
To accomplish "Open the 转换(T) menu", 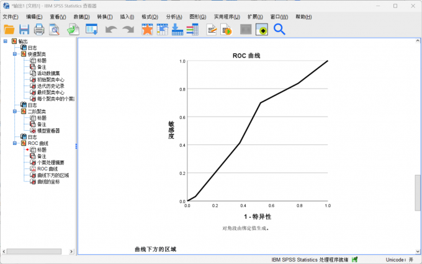I will point(105,17).
